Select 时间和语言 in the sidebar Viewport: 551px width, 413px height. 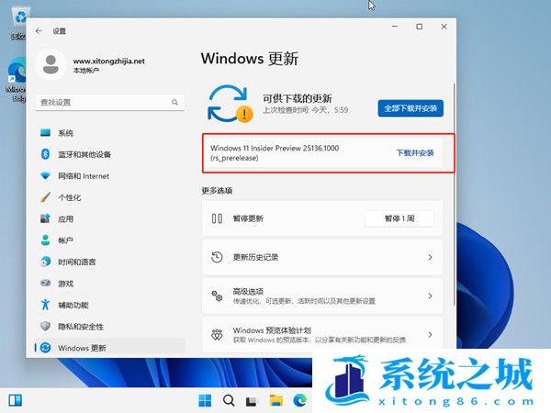[77, 262]
